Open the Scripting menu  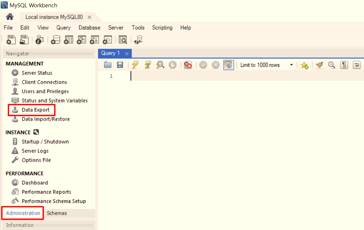click(x=162, y=27)
